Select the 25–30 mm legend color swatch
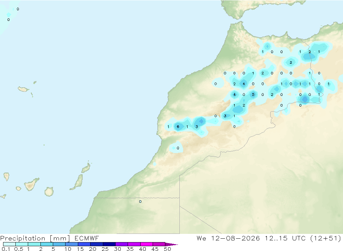The width and height of the screenshot is (343, 251). pos(109,244)
